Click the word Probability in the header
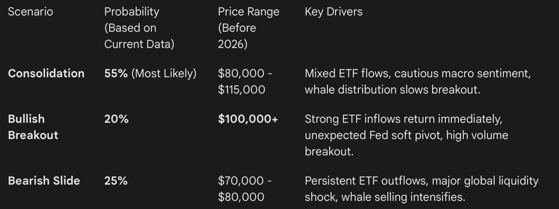The height and width of the screenshot is (209, 559). [x=131, y=11]
